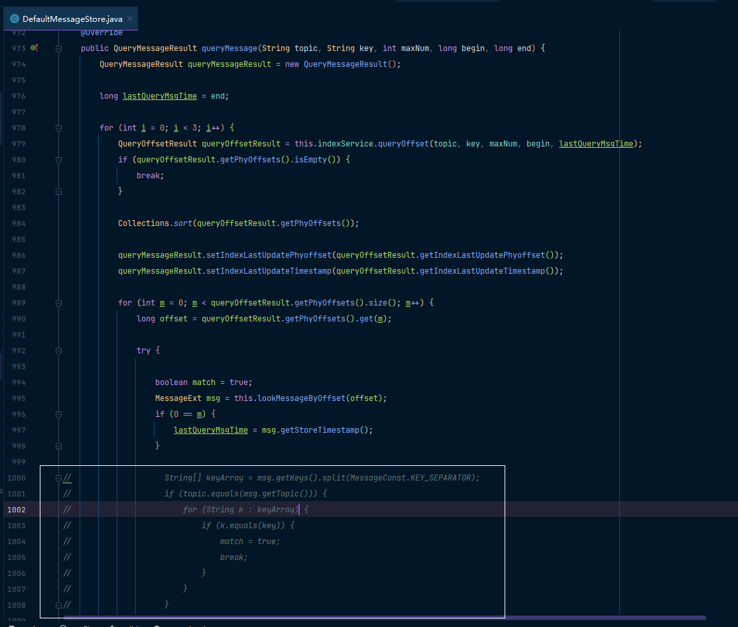738x627 pixels.
Task: Toggle the commented block fold at line 1000
Action: tap(59, 478)
